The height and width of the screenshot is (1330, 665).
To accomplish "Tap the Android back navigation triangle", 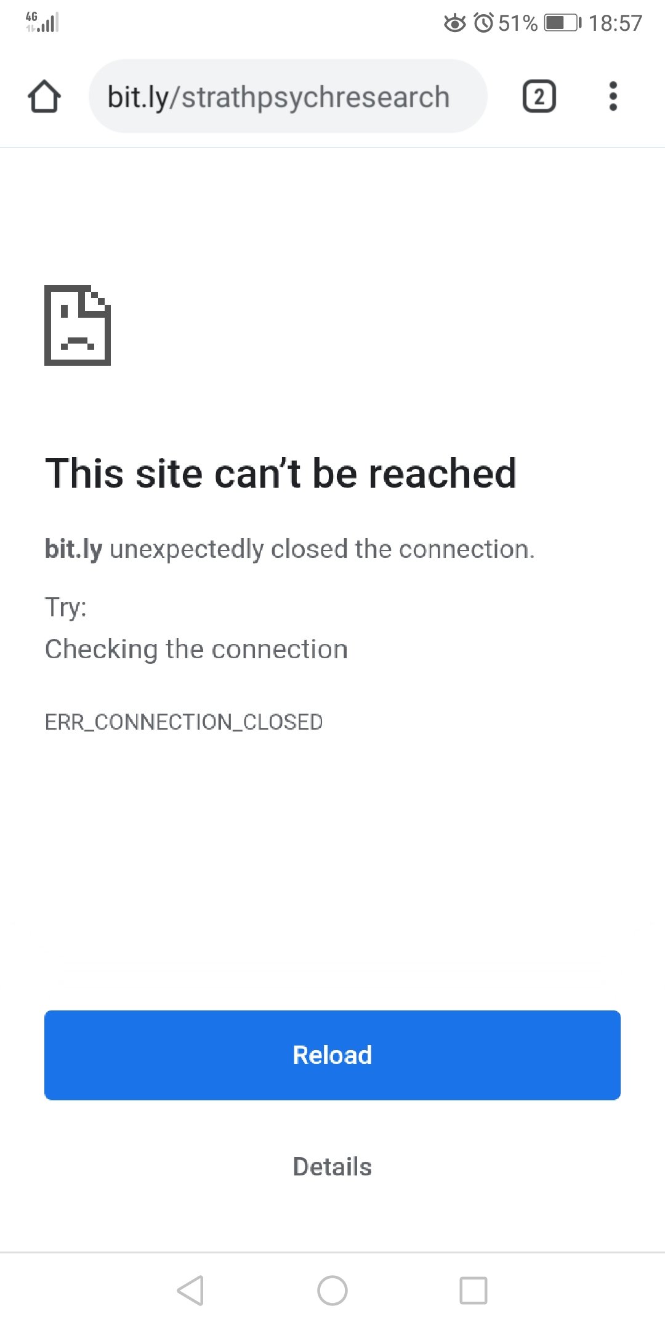I will 191,1290.
